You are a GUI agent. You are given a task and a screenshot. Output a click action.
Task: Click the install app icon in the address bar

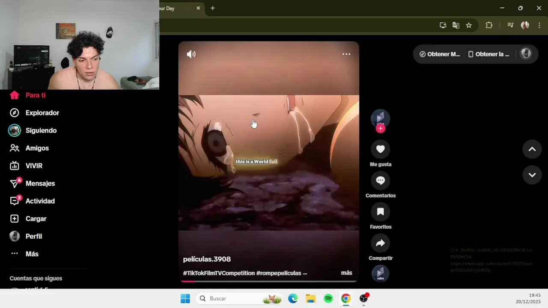point(443,25)
